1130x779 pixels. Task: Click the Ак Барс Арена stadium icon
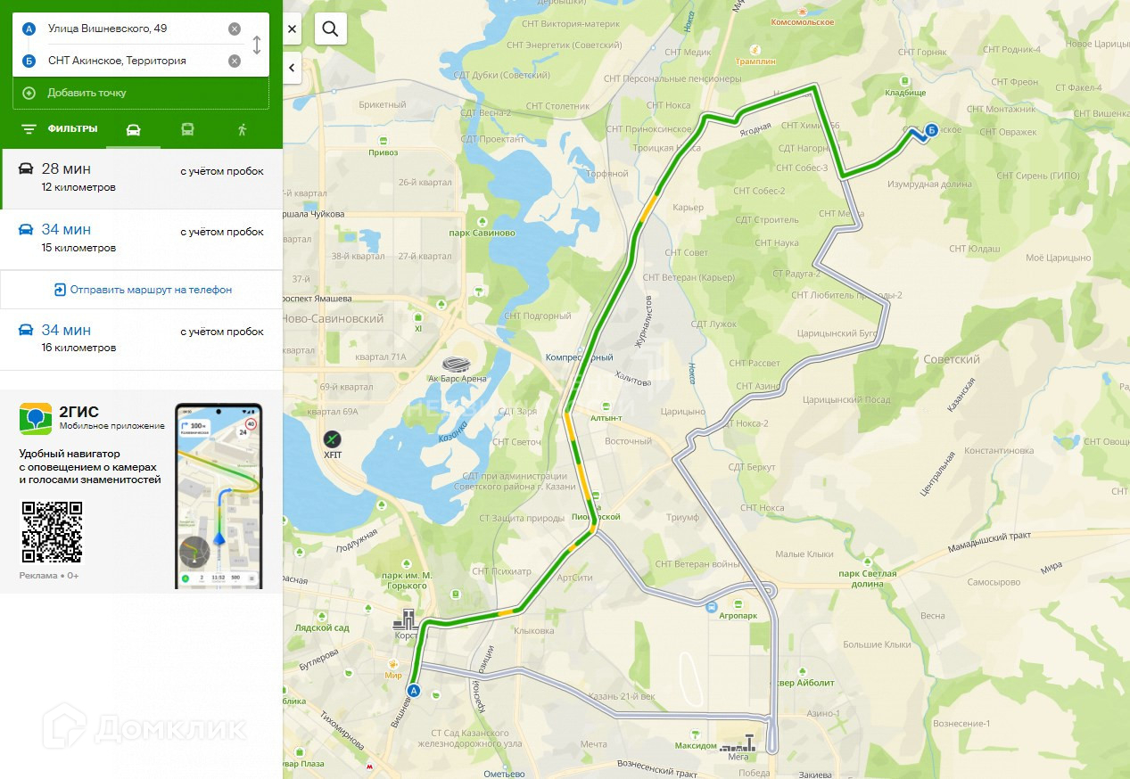click(x=453, y=364)
